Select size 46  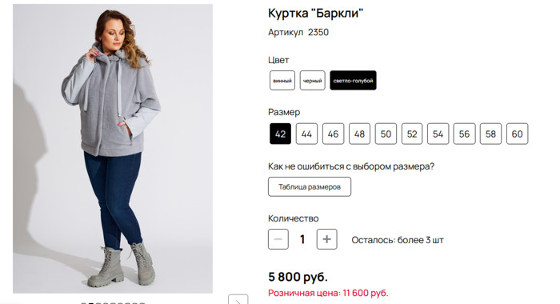pyautogui.click(x=333, y=134)
